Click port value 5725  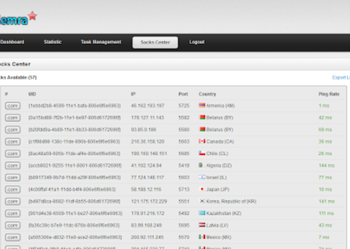[184, 105]
